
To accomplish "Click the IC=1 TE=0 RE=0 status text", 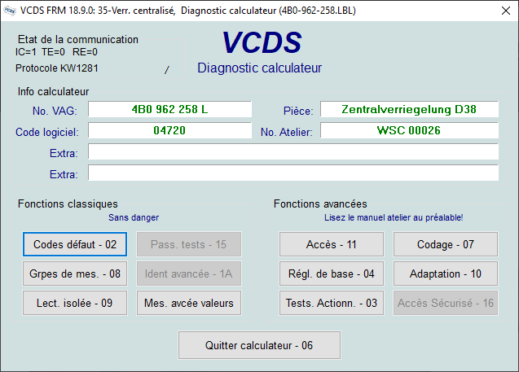I will pyautogui.click(x=56, y=52).
